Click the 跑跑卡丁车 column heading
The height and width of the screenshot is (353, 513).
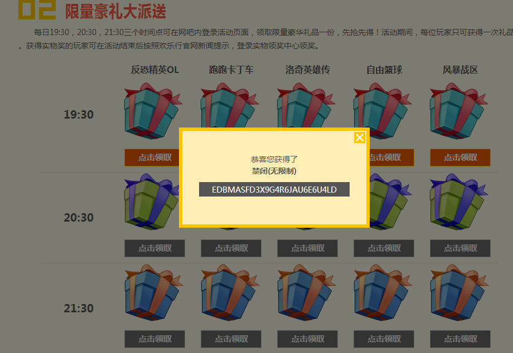point(231,70)
